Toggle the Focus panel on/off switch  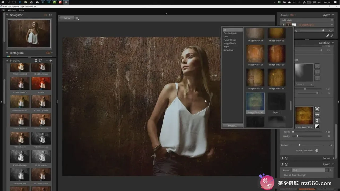click(282, 158)
